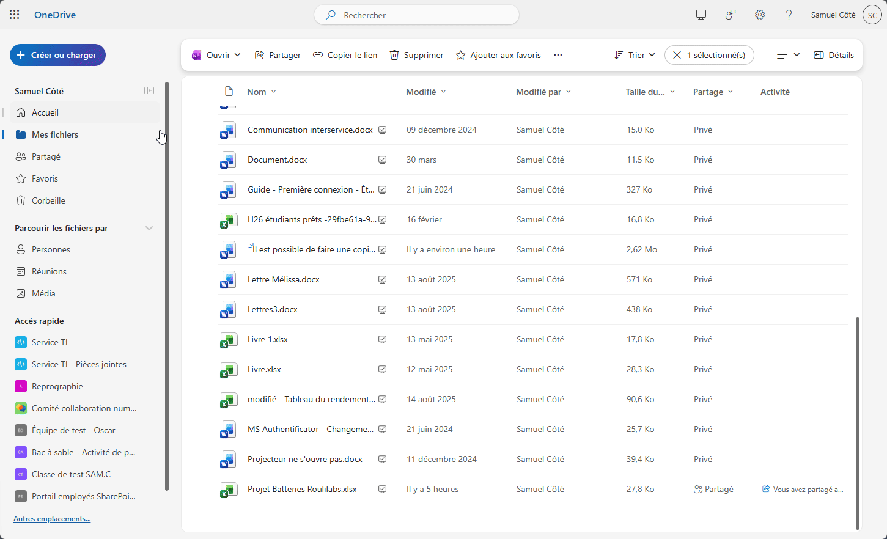This screenshot has height=539, width=887.
Task: Open the settings gear icon
Action: coord(760,15)
